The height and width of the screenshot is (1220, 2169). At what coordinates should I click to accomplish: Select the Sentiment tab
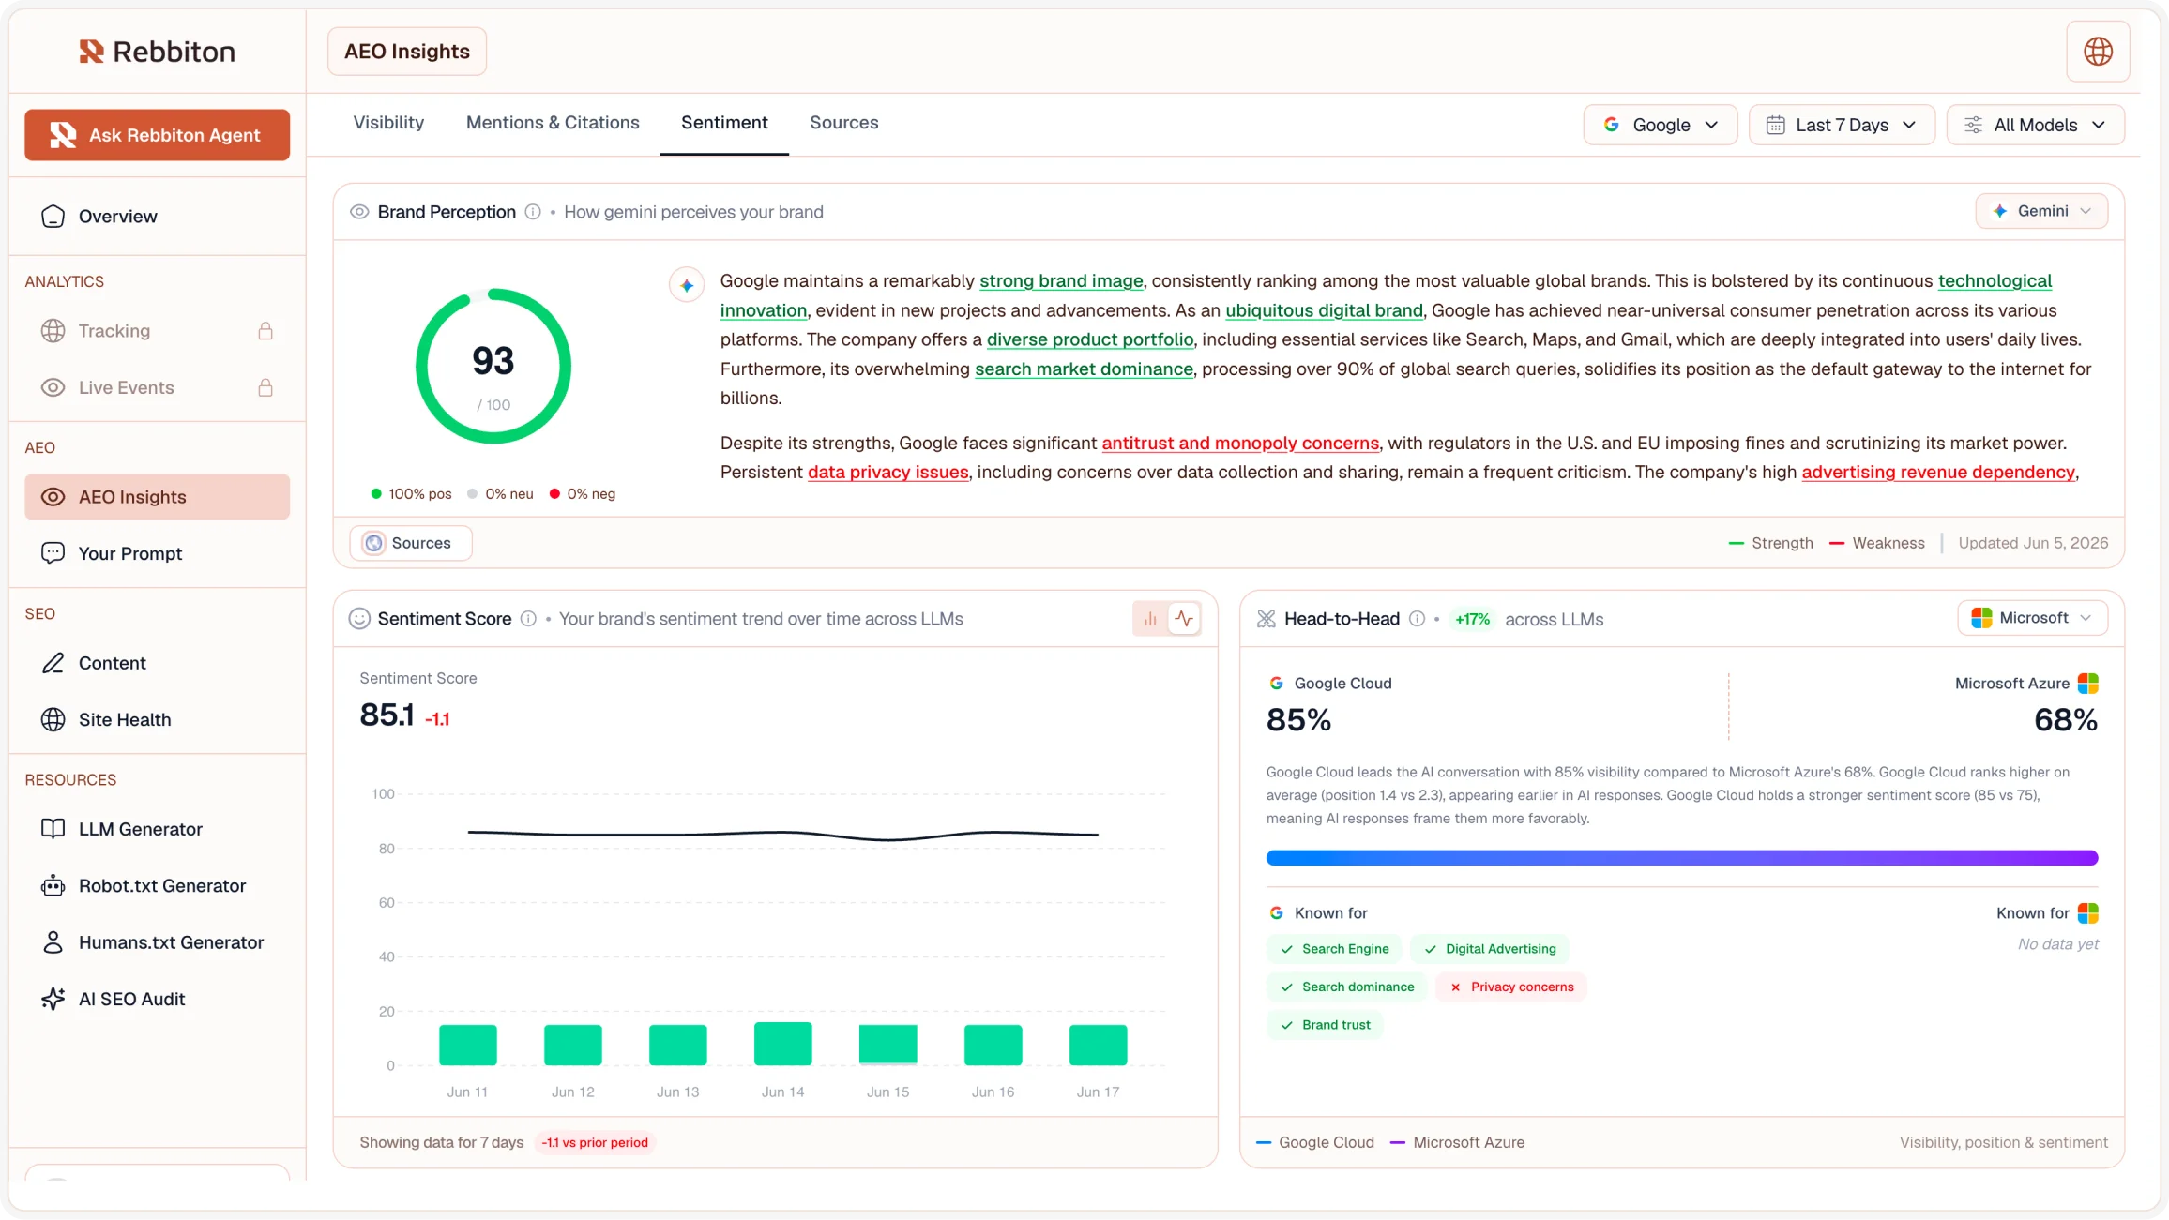point(724,123)
